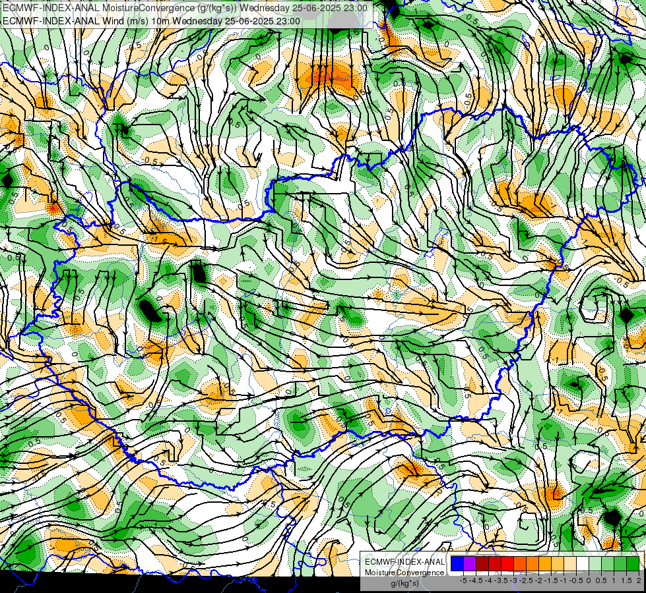Click the '-4.5' tick label on the legend scale
646x593 pixels.
tap(476, 580)
